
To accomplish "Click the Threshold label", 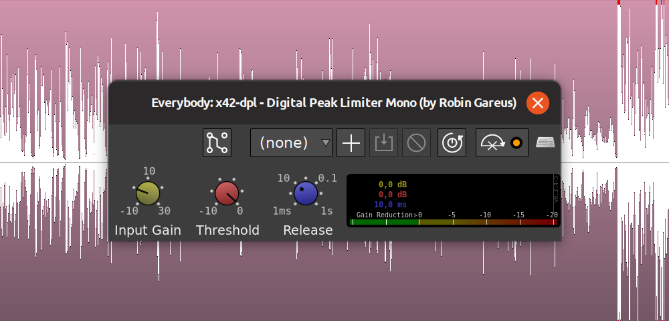I will [x=227, y=230].
